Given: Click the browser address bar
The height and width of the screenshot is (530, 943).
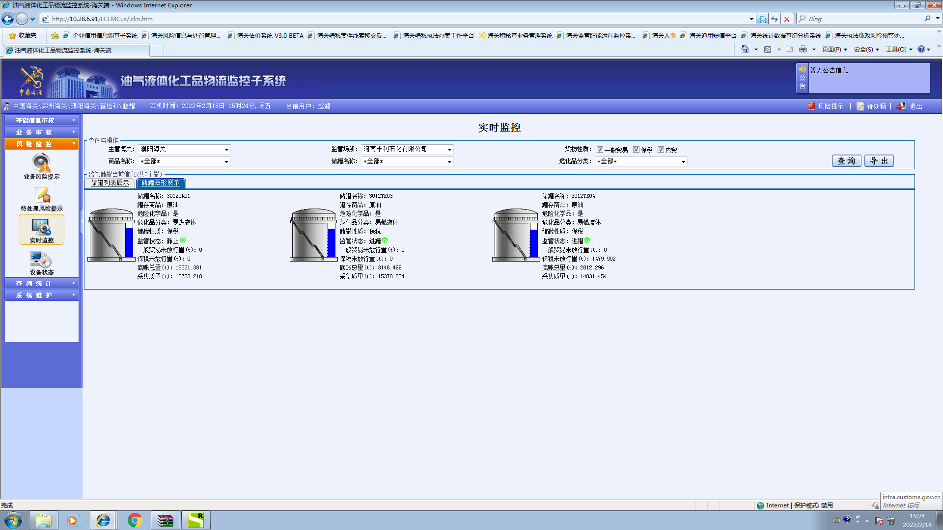Looking at the screenshot, I should (393, 19).
